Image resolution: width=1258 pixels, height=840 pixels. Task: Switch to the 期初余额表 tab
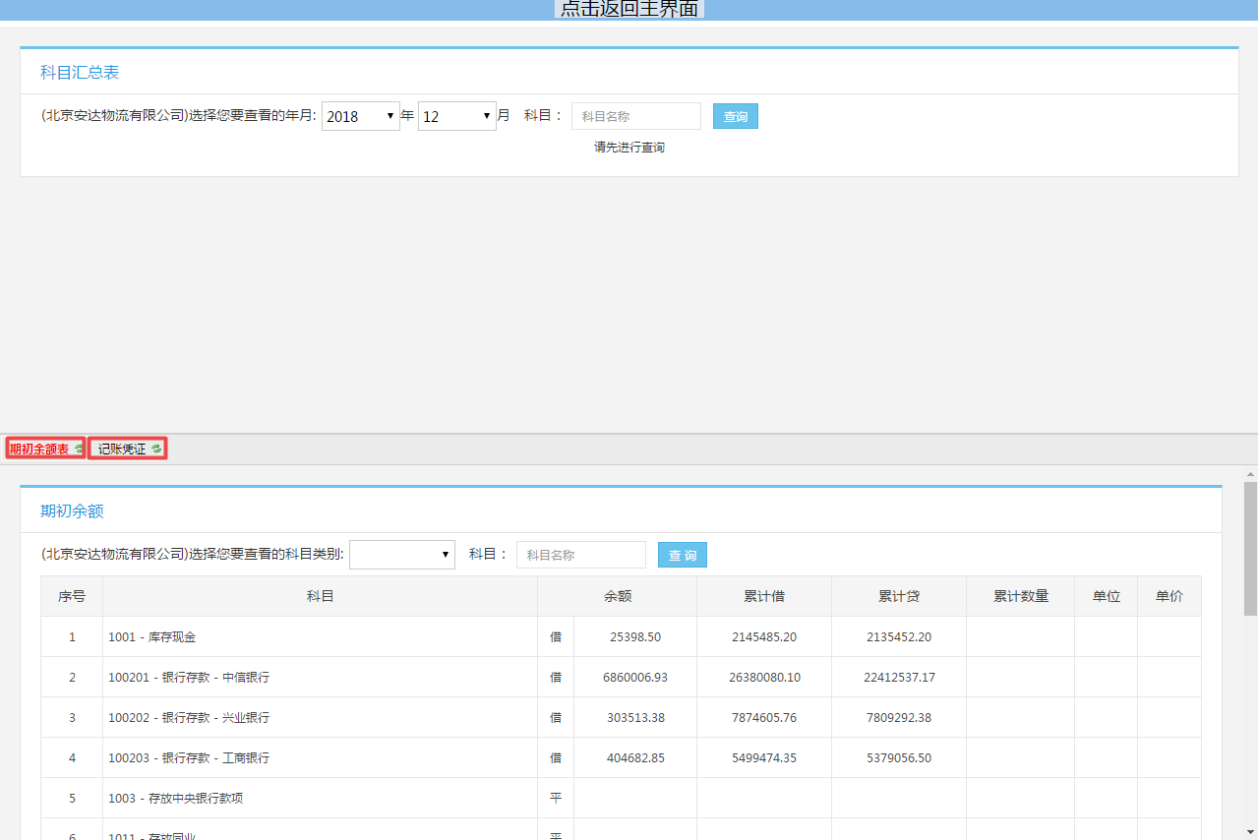click(x=39, y=449)
